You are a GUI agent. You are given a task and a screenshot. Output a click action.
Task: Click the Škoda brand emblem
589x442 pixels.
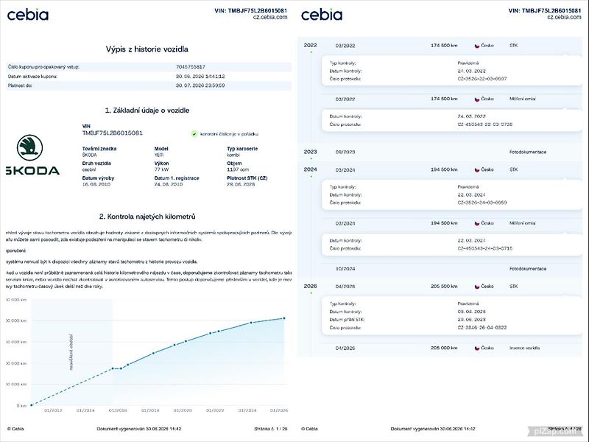29,148
